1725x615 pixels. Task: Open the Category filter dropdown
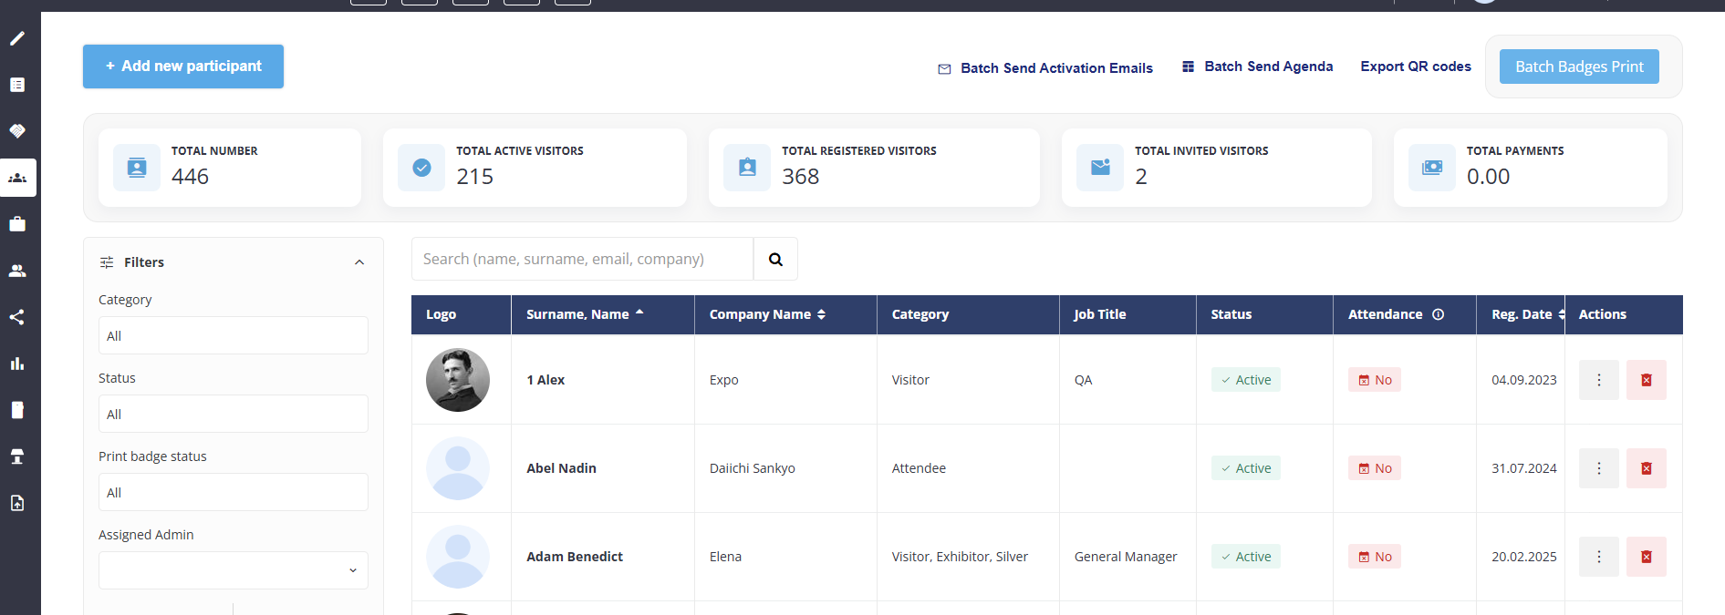(234, 335)
